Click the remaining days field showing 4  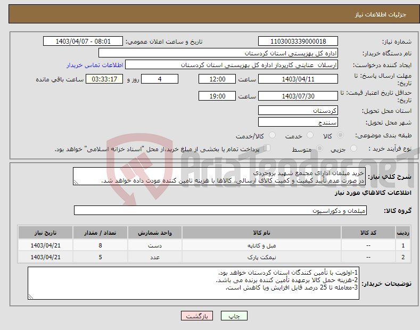tap(160, 79)
